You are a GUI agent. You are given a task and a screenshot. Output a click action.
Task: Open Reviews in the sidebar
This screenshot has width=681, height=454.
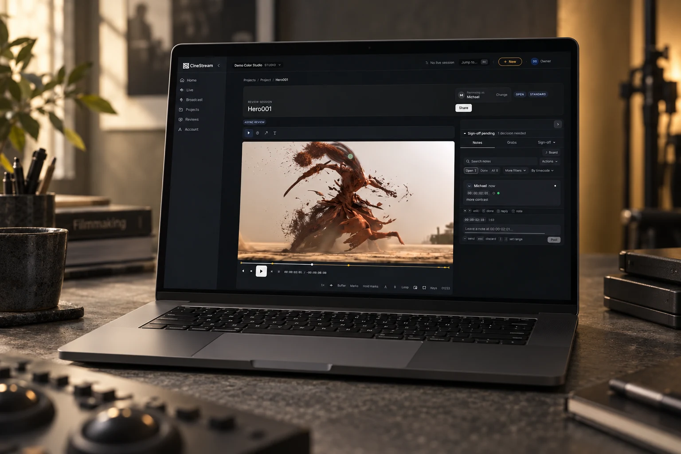[189, 119]
